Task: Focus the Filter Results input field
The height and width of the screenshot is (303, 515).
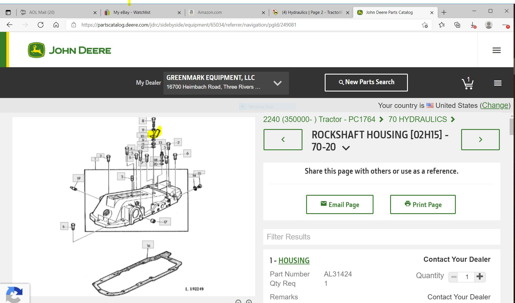Action: point(382,237)
